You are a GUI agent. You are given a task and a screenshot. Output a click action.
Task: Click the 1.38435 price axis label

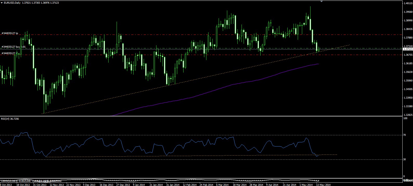pos(408,29)
